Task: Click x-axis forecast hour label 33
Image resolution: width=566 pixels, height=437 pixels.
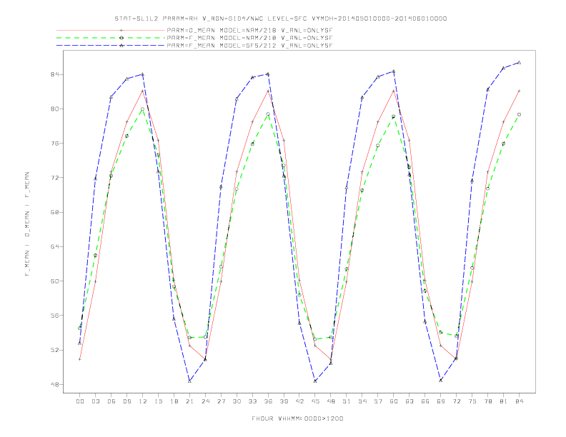Action: [252, 401]
